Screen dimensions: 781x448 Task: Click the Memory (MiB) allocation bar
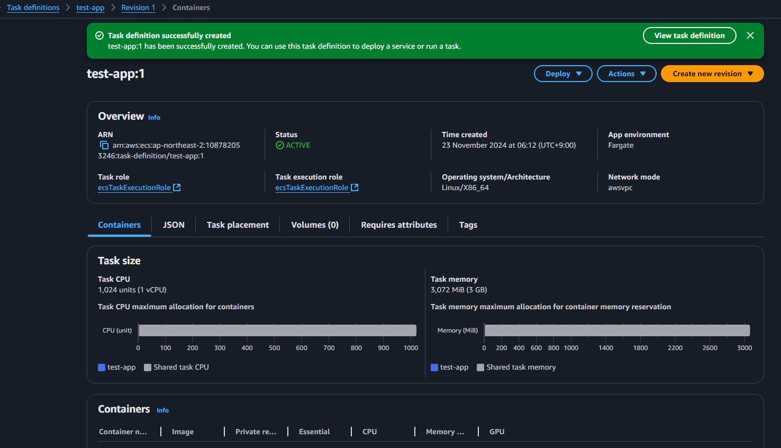tap(617, 330)
